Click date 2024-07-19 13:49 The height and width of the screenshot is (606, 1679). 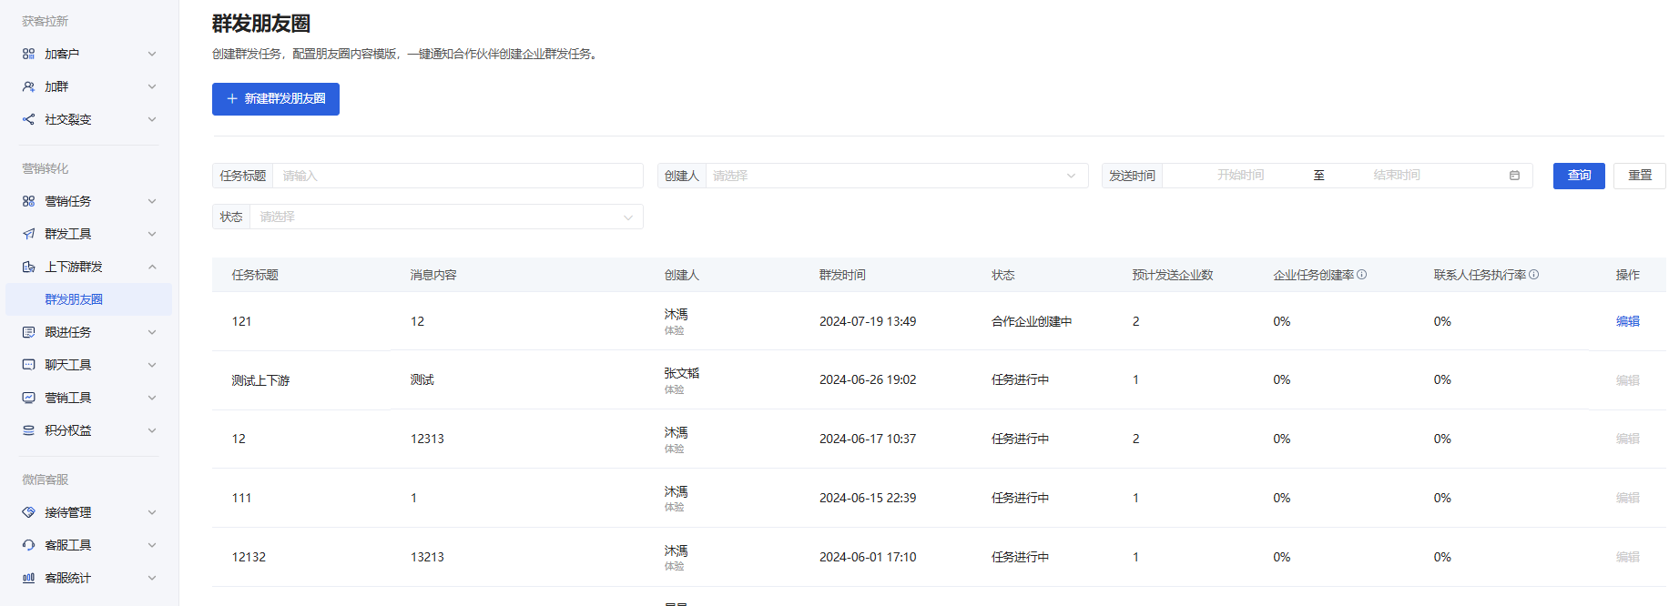click(x=868, y=321)
